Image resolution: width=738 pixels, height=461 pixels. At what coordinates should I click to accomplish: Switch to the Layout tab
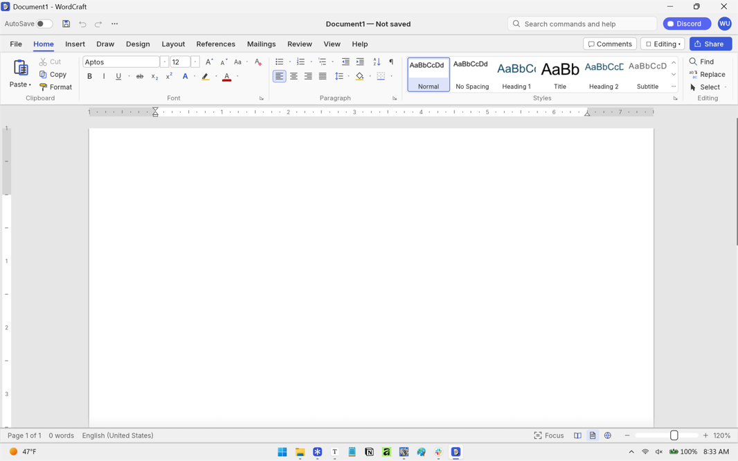[173, 44]
